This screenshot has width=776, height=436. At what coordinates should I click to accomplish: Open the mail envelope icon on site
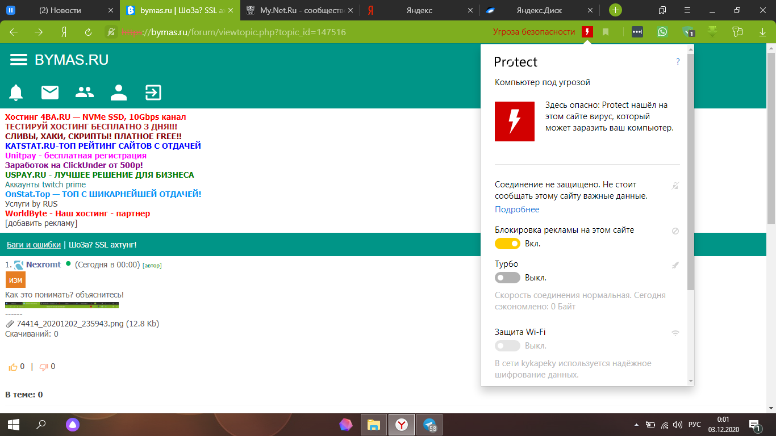pyautogui.click(x=50, y=92)
